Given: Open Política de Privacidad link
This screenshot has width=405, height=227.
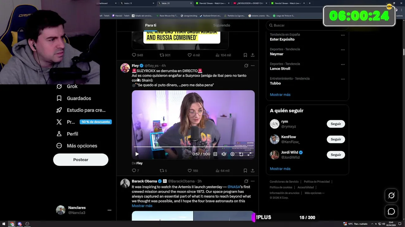Looking at the screenshot, I should pos(317,182).
